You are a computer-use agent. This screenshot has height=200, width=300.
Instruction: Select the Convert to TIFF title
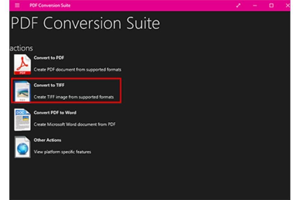coord(49,85)
